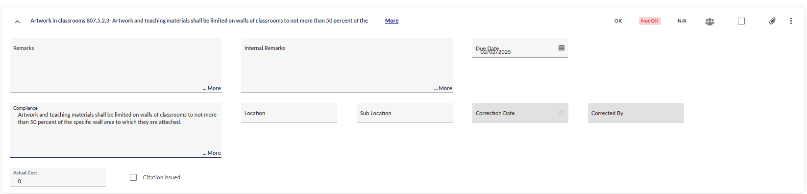Screen dimensions: 807x194
Task: Enable the Citation Issued checkbox
Action: coord(133,177)
